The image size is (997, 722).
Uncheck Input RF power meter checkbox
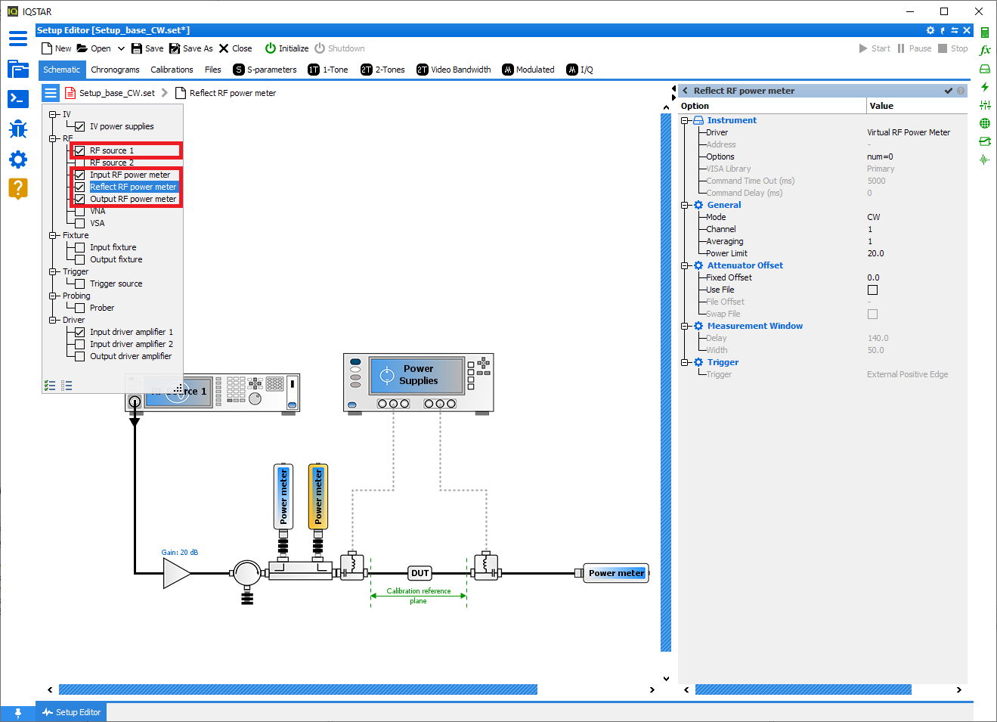(80, 175)
